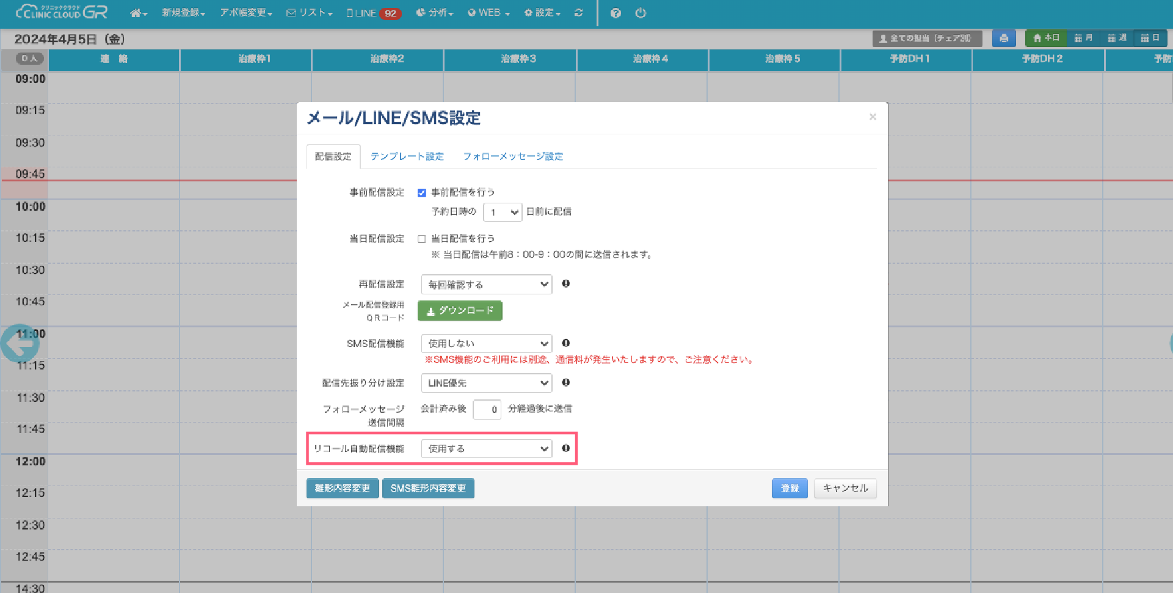Viewport: 1173px width, 593px height.
Task: Click the power logout icon
Action: point(641,13)
